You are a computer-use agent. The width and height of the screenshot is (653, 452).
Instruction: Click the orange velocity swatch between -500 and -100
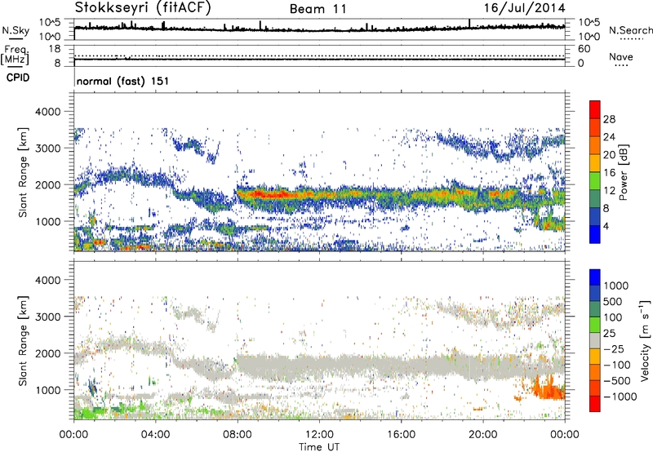[x=595, y=373]
